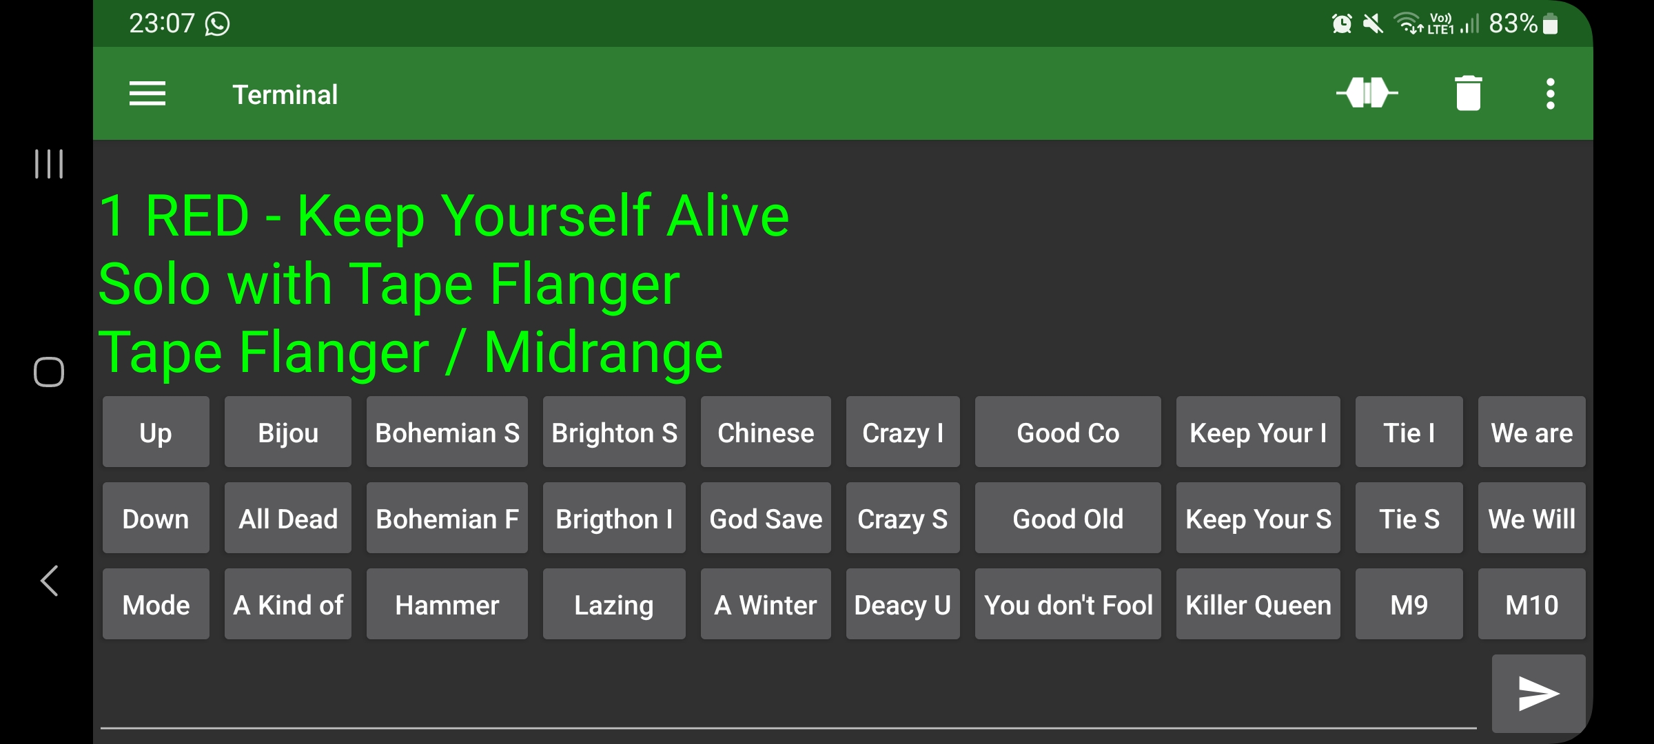1654x744 pixels.
Task: Choose the God Save preset
Action: 766,518
